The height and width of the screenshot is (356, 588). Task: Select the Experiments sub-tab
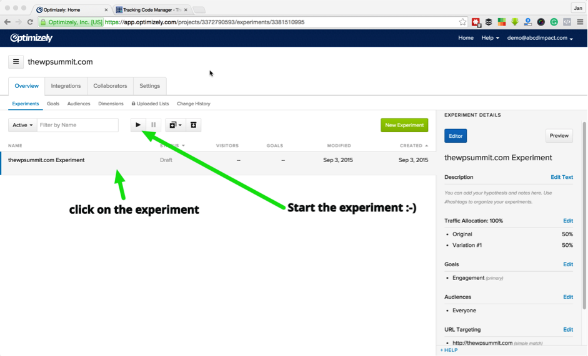[26, 103]
